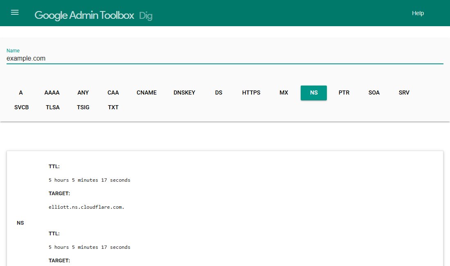The width and height of the screenshot is (450, 266).
Task: Click the first TTL: heading
Action: tap(54, 167)
